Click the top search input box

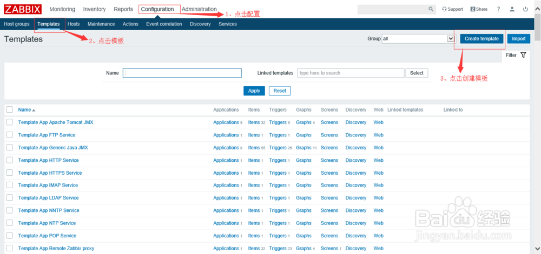click(x=393, y=9)
